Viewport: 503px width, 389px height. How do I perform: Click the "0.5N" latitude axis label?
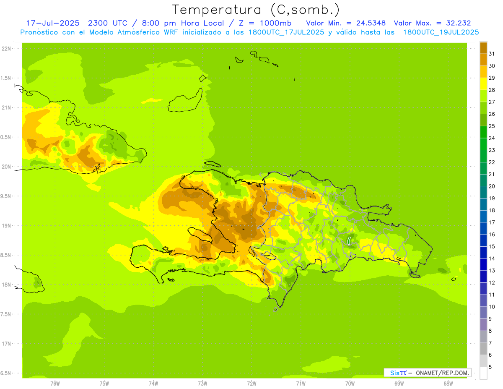coord(5,137)
